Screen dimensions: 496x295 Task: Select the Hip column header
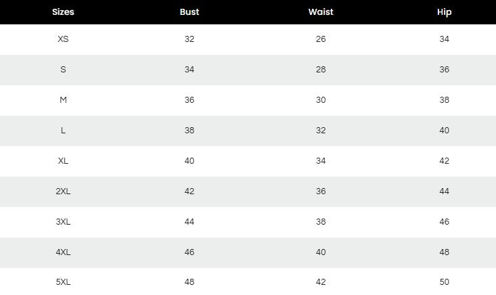[x=444, y=12]
